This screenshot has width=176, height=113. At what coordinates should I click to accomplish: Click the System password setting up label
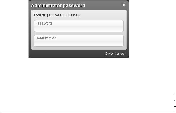57,15
